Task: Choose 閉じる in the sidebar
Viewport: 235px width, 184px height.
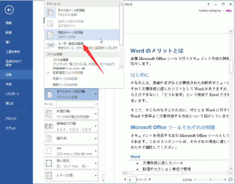Action: pyautogui.click(x=9, y=103)
